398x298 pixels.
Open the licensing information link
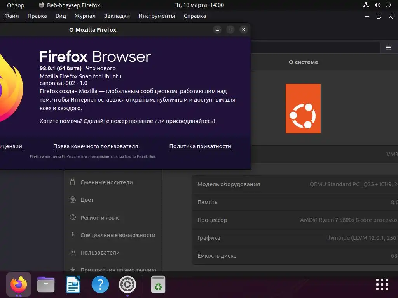(x=11, y=146)
